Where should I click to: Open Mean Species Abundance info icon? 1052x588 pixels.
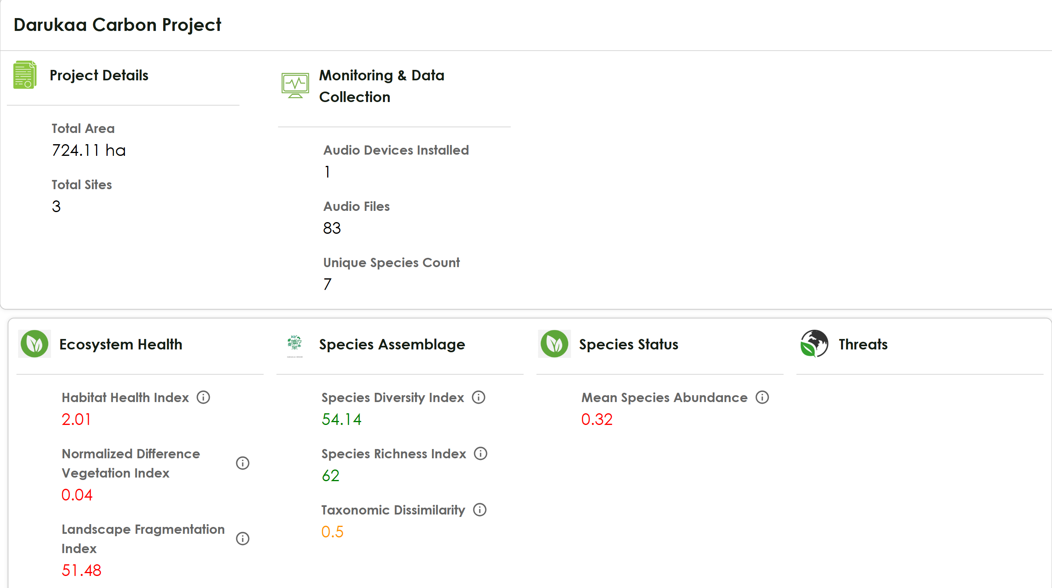[762, 398]
